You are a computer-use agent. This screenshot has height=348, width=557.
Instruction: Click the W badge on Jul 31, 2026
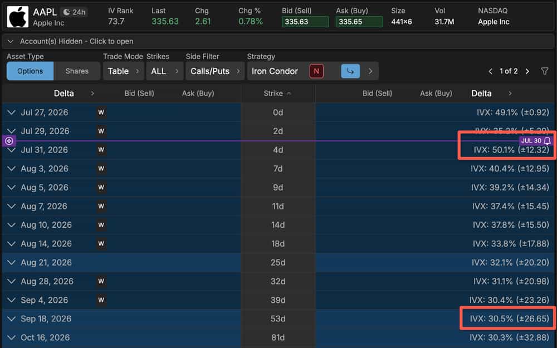[x=101, y=150]
